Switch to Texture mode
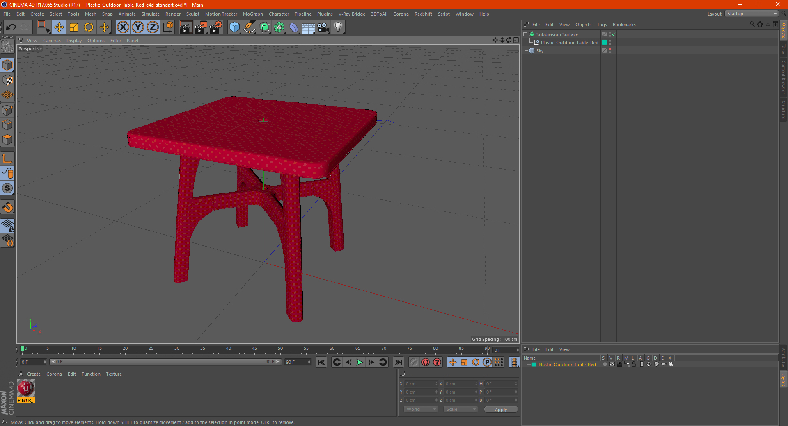788x426 pixels. (7, 80)
